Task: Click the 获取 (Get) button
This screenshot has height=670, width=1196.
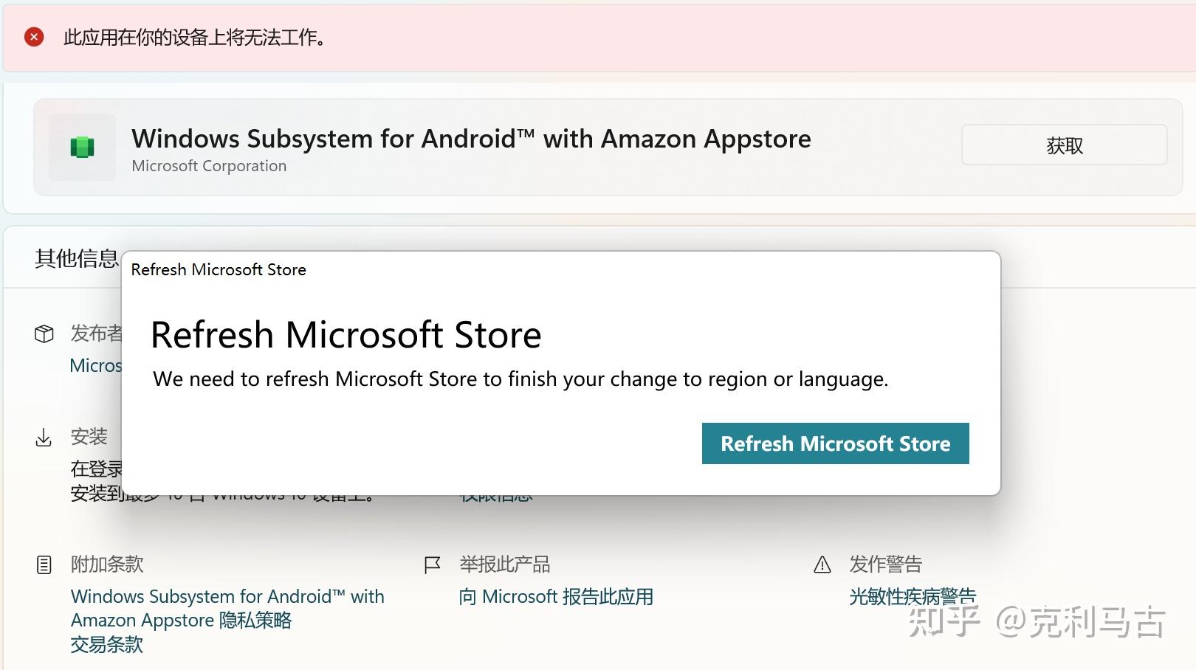Action: pyautogui.click(x=1064, y=145)
